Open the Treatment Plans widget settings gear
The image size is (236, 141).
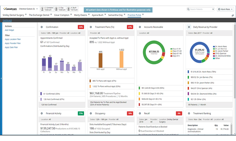(91, 27)
